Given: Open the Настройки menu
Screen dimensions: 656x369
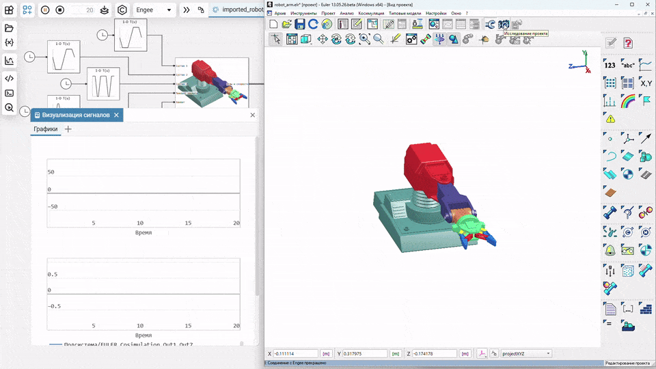Looking at the screenshot, I should [436, 14].
